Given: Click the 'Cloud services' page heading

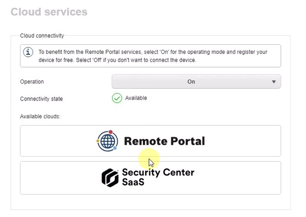Looking at the screenshot, I should click(49, 12).
